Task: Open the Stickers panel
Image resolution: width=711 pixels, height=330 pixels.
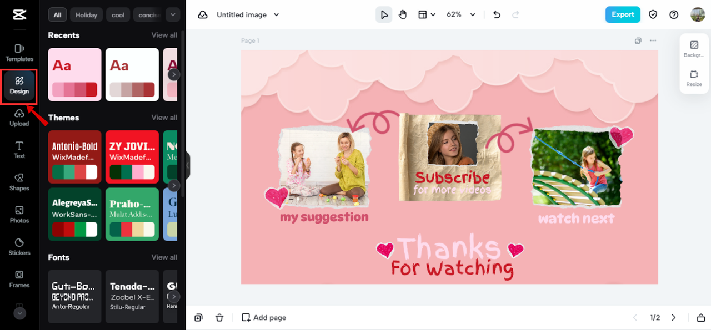Action: coord(19,246)
